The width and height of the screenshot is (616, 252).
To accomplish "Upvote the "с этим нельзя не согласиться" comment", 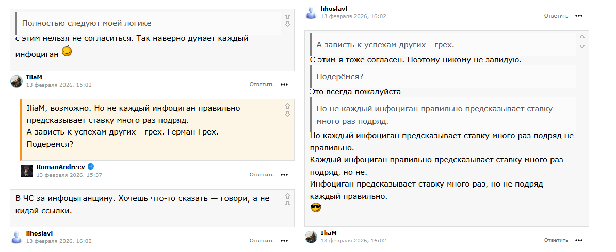I will tap(287, 16).
